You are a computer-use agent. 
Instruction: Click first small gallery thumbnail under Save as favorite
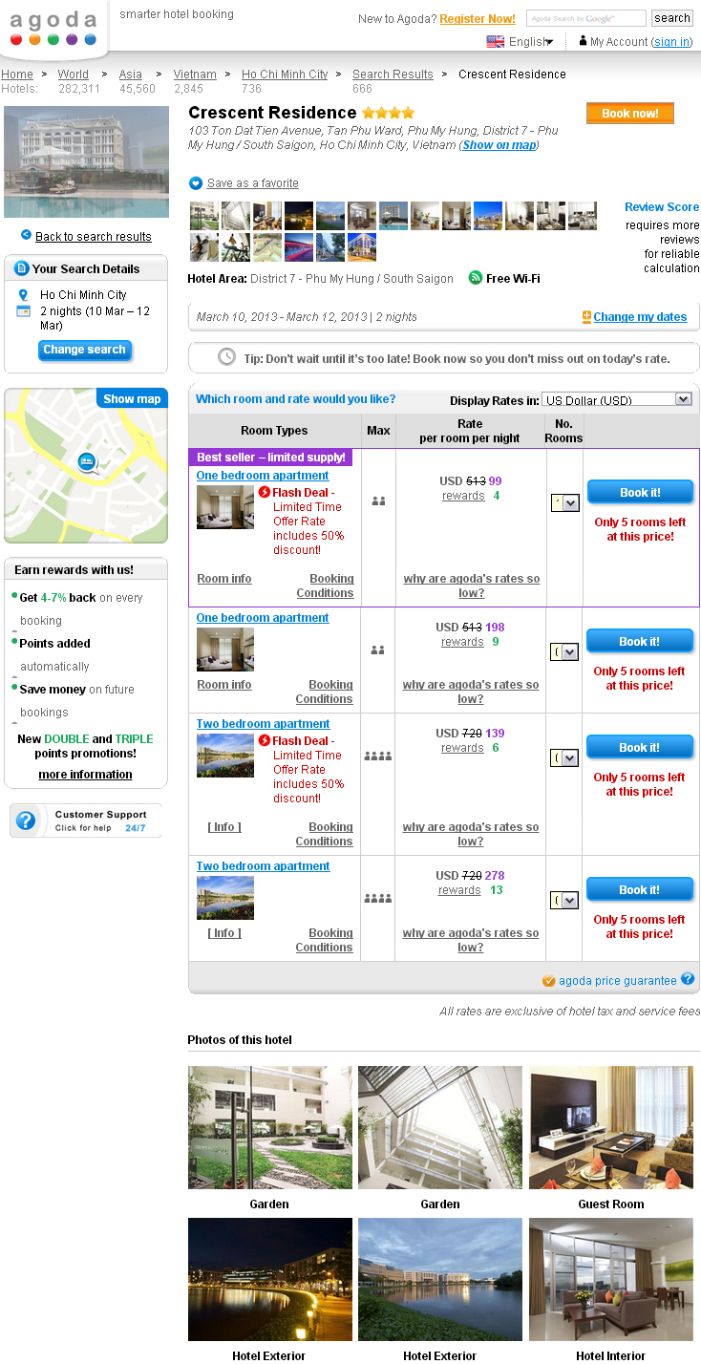(x=203, y=216)
